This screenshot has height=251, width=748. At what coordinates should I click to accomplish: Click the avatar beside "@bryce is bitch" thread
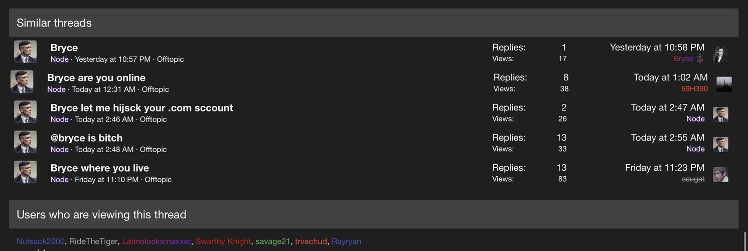tap(25, 142)
